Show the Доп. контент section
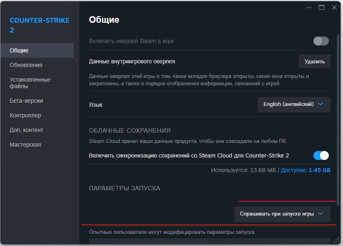Viewport: 343px width, 246px height. [26, 130]
